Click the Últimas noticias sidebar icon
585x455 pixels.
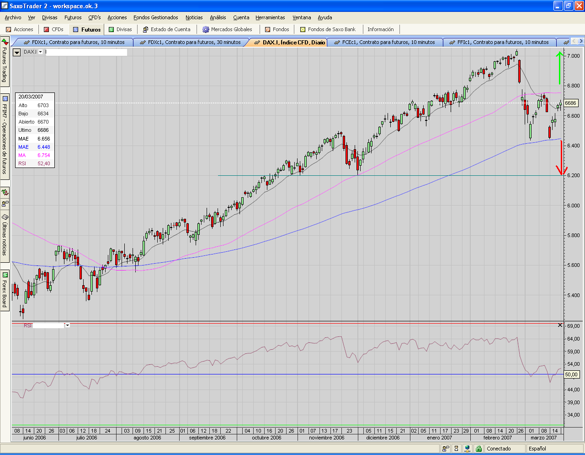(5, 217)
